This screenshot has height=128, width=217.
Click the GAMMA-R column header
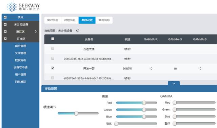click(x=151, y=39)
